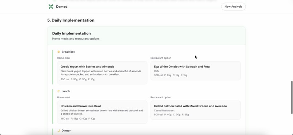Click the 'Lunch' meal heading
The height and width of the screenshot is (135, 293).
click(x=66, y=91)
